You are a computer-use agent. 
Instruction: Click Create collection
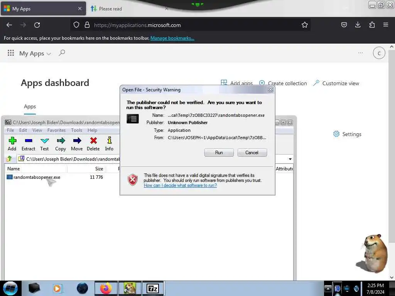click(x=283, y=83)
